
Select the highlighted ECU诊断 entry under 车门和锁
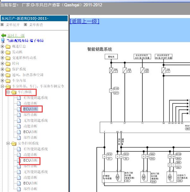tap(31, 109)
